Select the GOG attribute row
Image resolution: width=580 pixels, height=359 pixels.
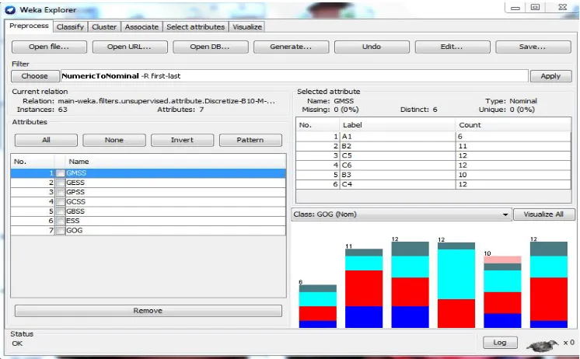pos(148,231)
